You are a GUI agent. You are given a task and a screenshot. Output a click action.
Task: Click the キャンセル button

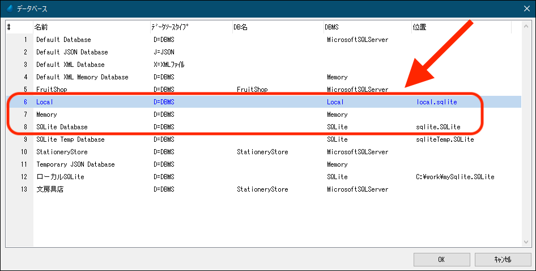[503, 259]
